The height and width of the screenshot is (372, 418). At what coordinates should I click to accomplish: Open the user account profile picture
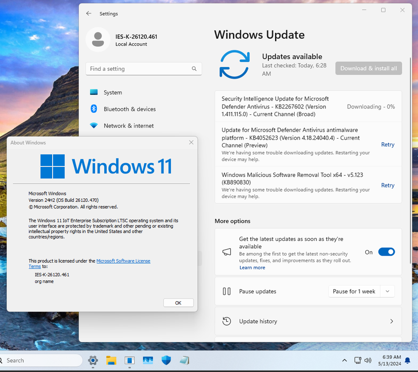coord(98,40)
